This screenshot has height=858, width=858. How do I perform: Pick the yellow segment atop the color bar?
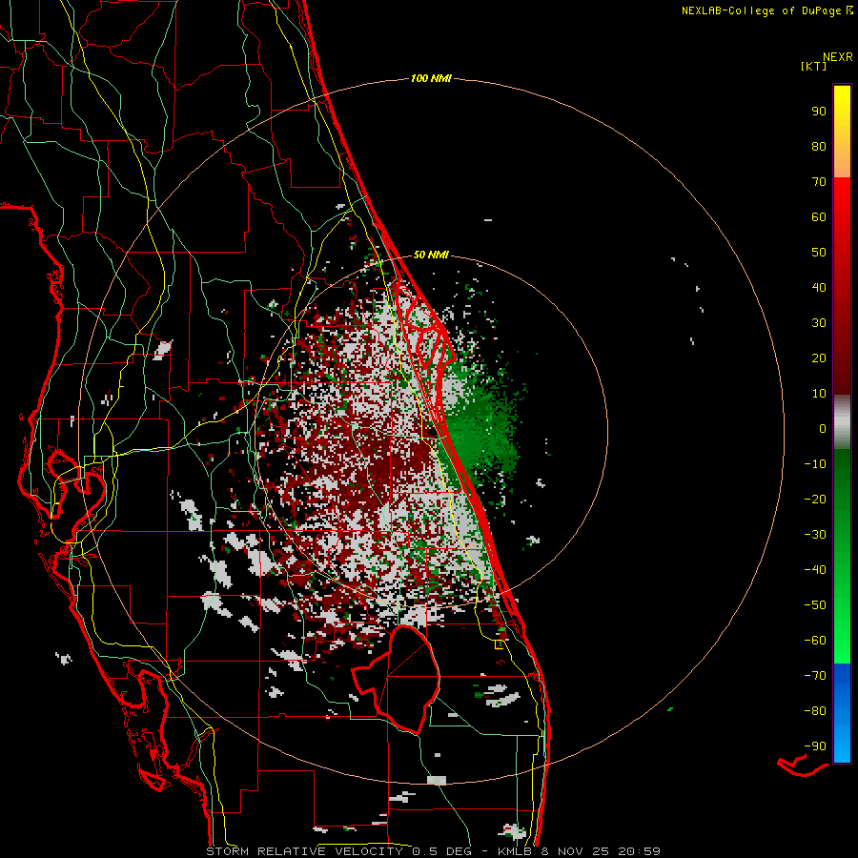tap(842, 132)
